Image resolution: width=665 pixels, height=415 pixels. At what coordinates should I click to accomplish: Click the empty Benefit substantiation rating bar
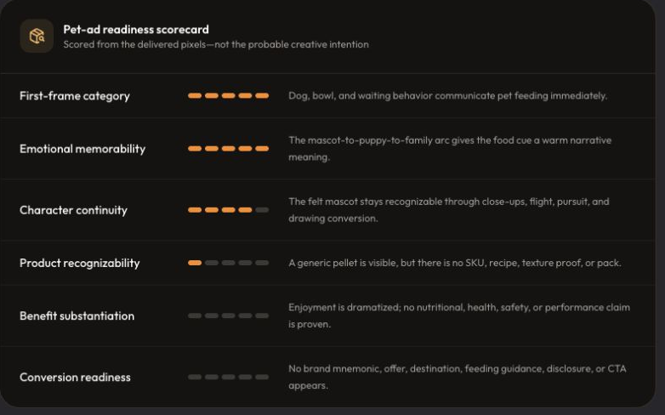(228, 316)
